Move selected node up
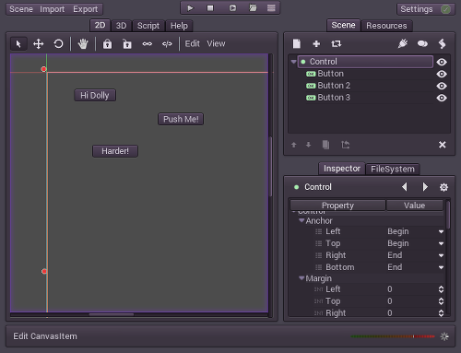This screenshot has height=353, width=461. tap(294, 145)
